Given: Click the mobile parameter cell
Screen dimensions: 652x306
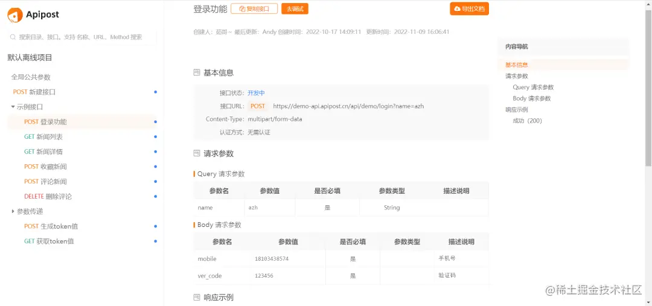Looking at the screenshot, I should point(222,258).
